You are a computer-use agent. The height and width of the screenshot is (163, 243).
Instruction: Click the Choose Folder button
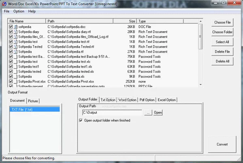pos(222,32)
